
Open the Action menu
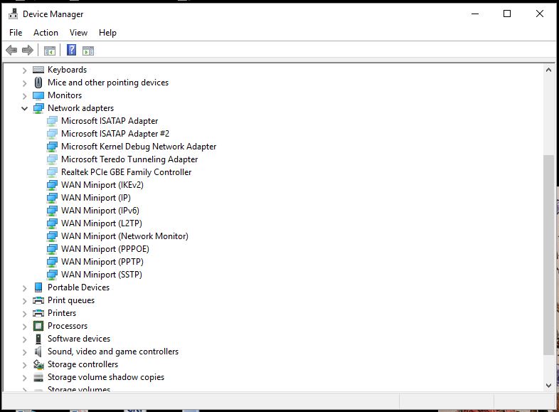46,33
